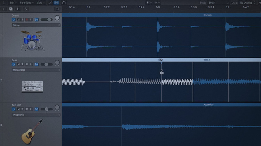Screen dimensions: 261x146
Task: Record-enable the Acoustic track
Action: 27,109
